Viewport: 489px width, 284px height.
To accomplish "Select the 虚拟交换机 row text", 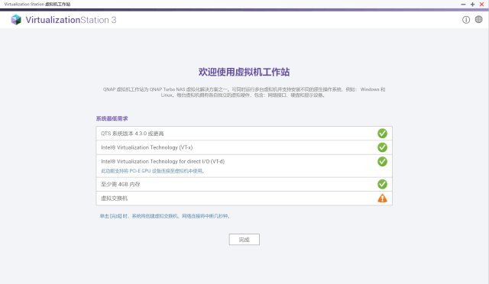I will coord(114,198).
